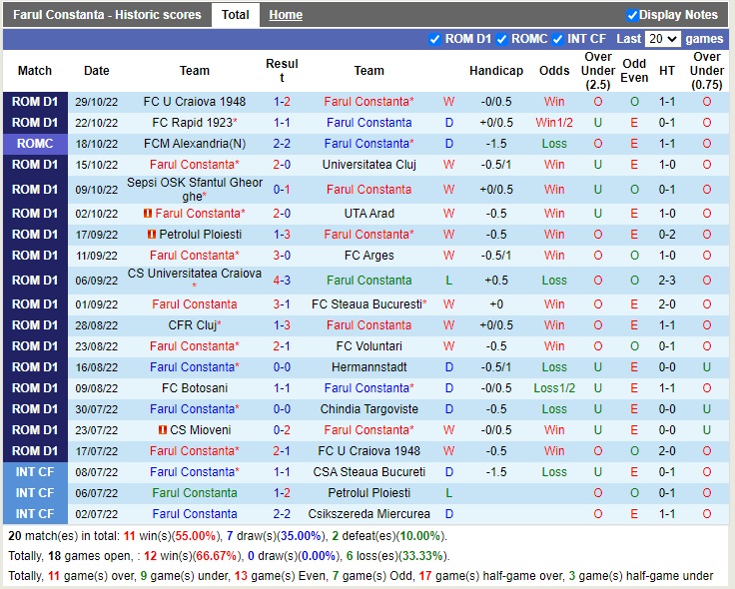Open Hermannstadt team page

tap(368, 367)
